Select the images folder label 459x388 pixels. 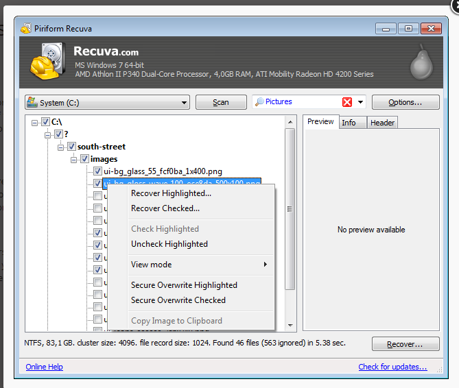tap(104, 159)
